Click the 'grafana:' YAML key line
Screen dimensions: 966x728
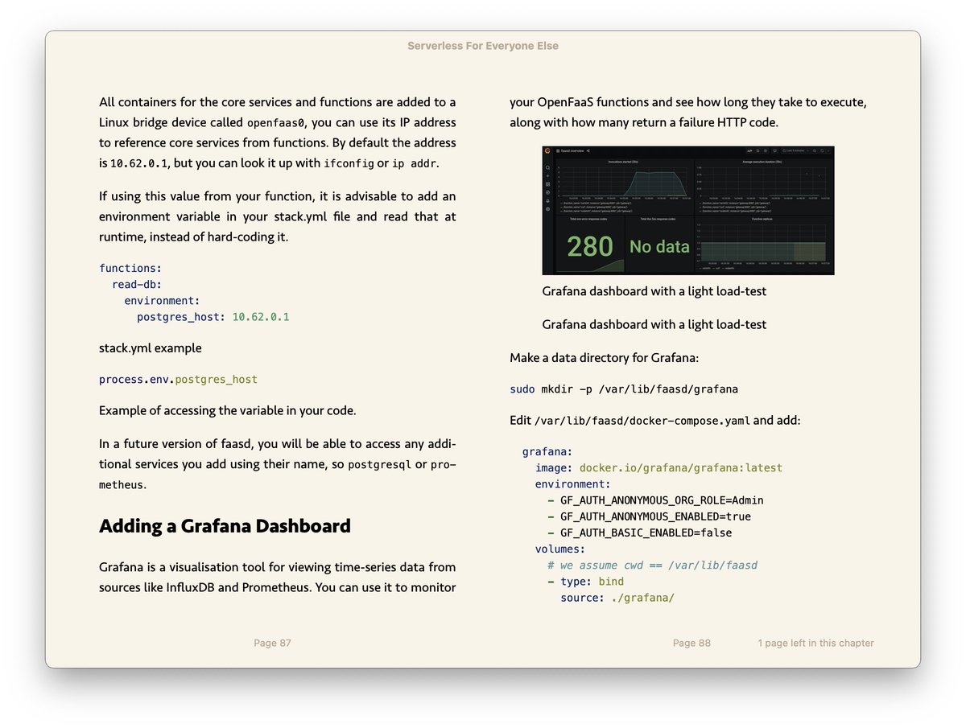547,452
